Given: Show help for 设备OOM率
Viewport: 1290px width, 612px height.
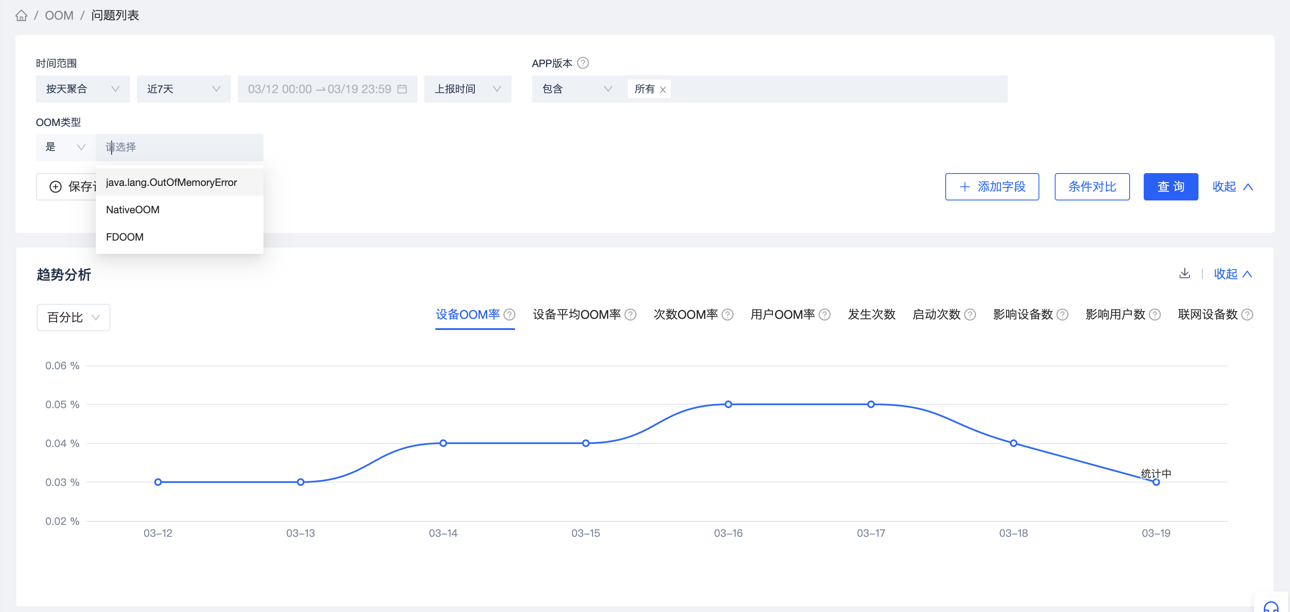Looking at the screenshot, I should [x=509, y=314].
